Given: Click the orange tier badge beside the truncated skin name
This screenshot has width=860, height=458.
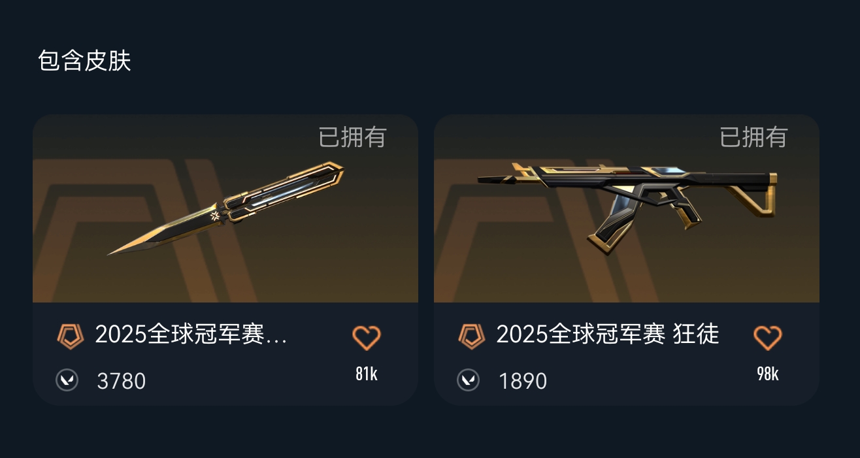Looking at the screenshot, I should (70, 336).
